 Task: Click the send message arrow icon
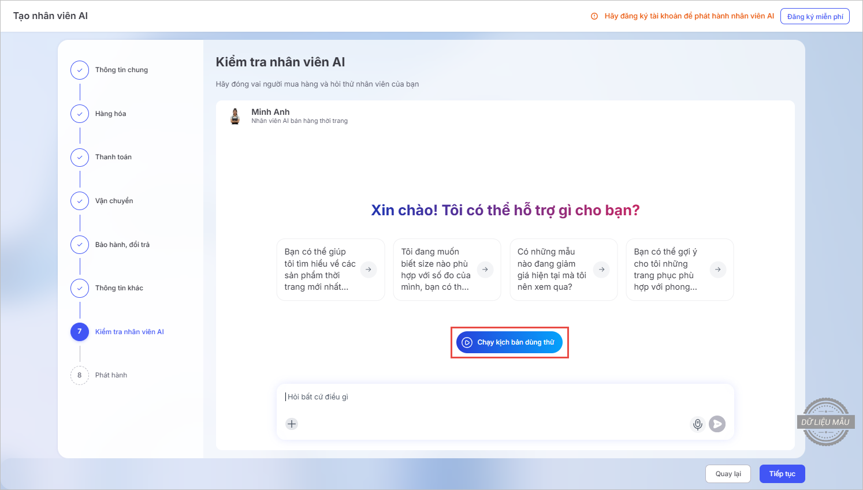(x=717, y=424)
